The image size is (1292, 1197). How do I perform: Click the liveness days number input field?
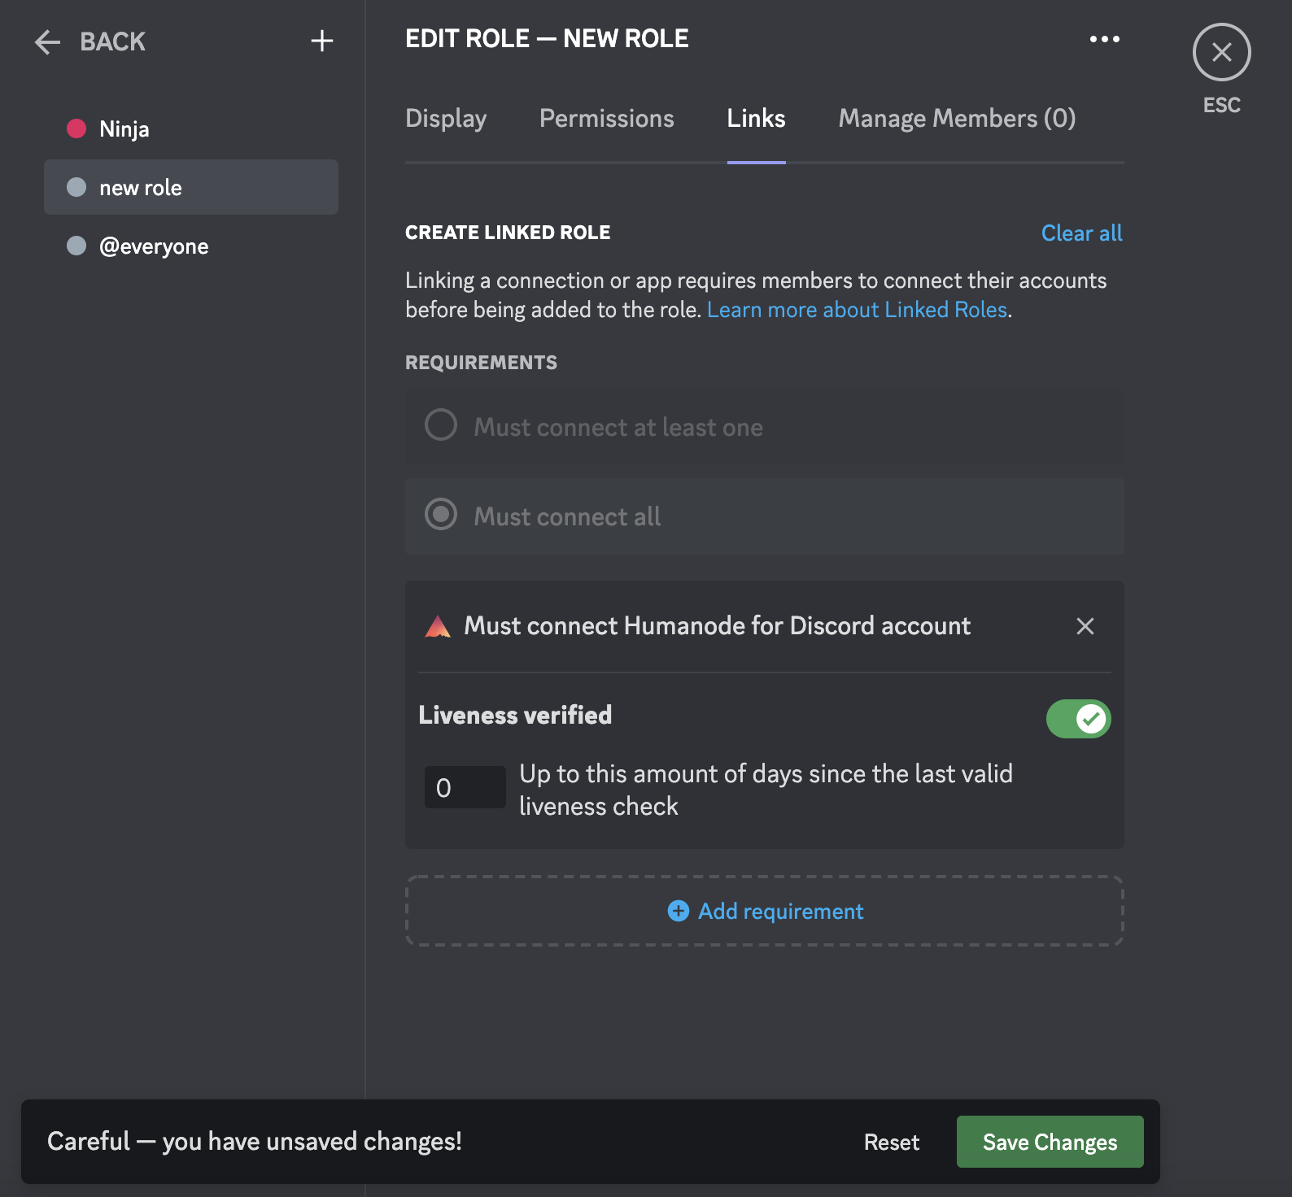(465, 787)
